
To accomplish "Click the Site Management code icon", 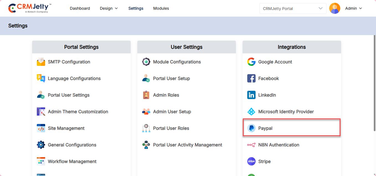I will [x=41, y=128].
